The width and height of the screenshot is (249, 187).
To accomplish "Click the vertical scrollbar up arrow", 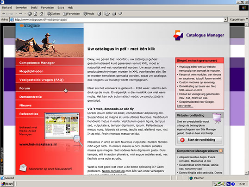I will pyautogui.click(x=247, y=25).
